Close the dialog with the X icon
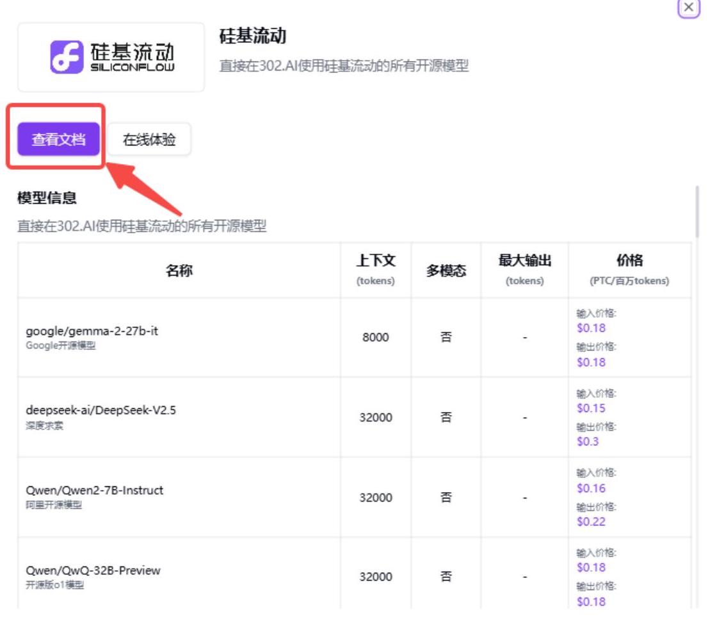 [689, 7]
